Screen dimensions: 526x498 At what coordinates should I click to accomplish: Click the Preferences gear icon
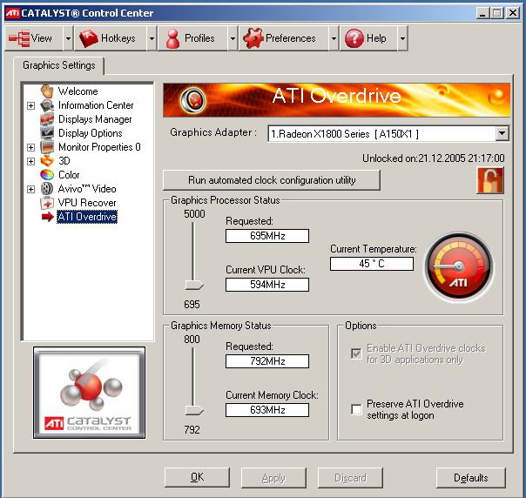253,38
